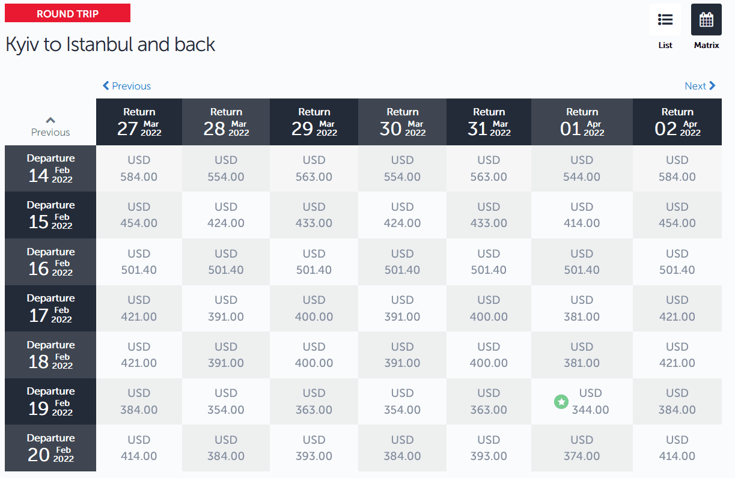This screenshot has width=735, height=478.
Task: Click the ROUND TRIP red label
Action: [67, 13]
